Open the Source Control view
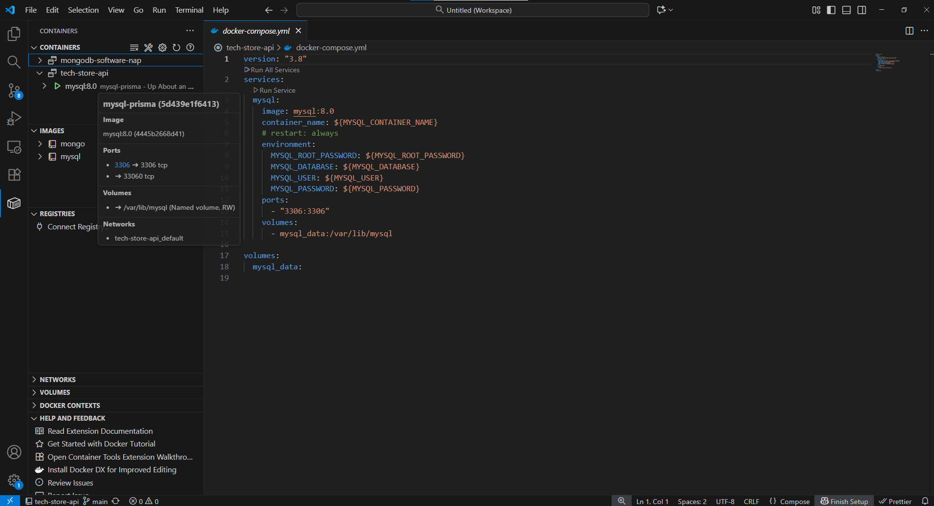Image resolution: width=934 pixels, height=506 pixels. tap(14, 90)
